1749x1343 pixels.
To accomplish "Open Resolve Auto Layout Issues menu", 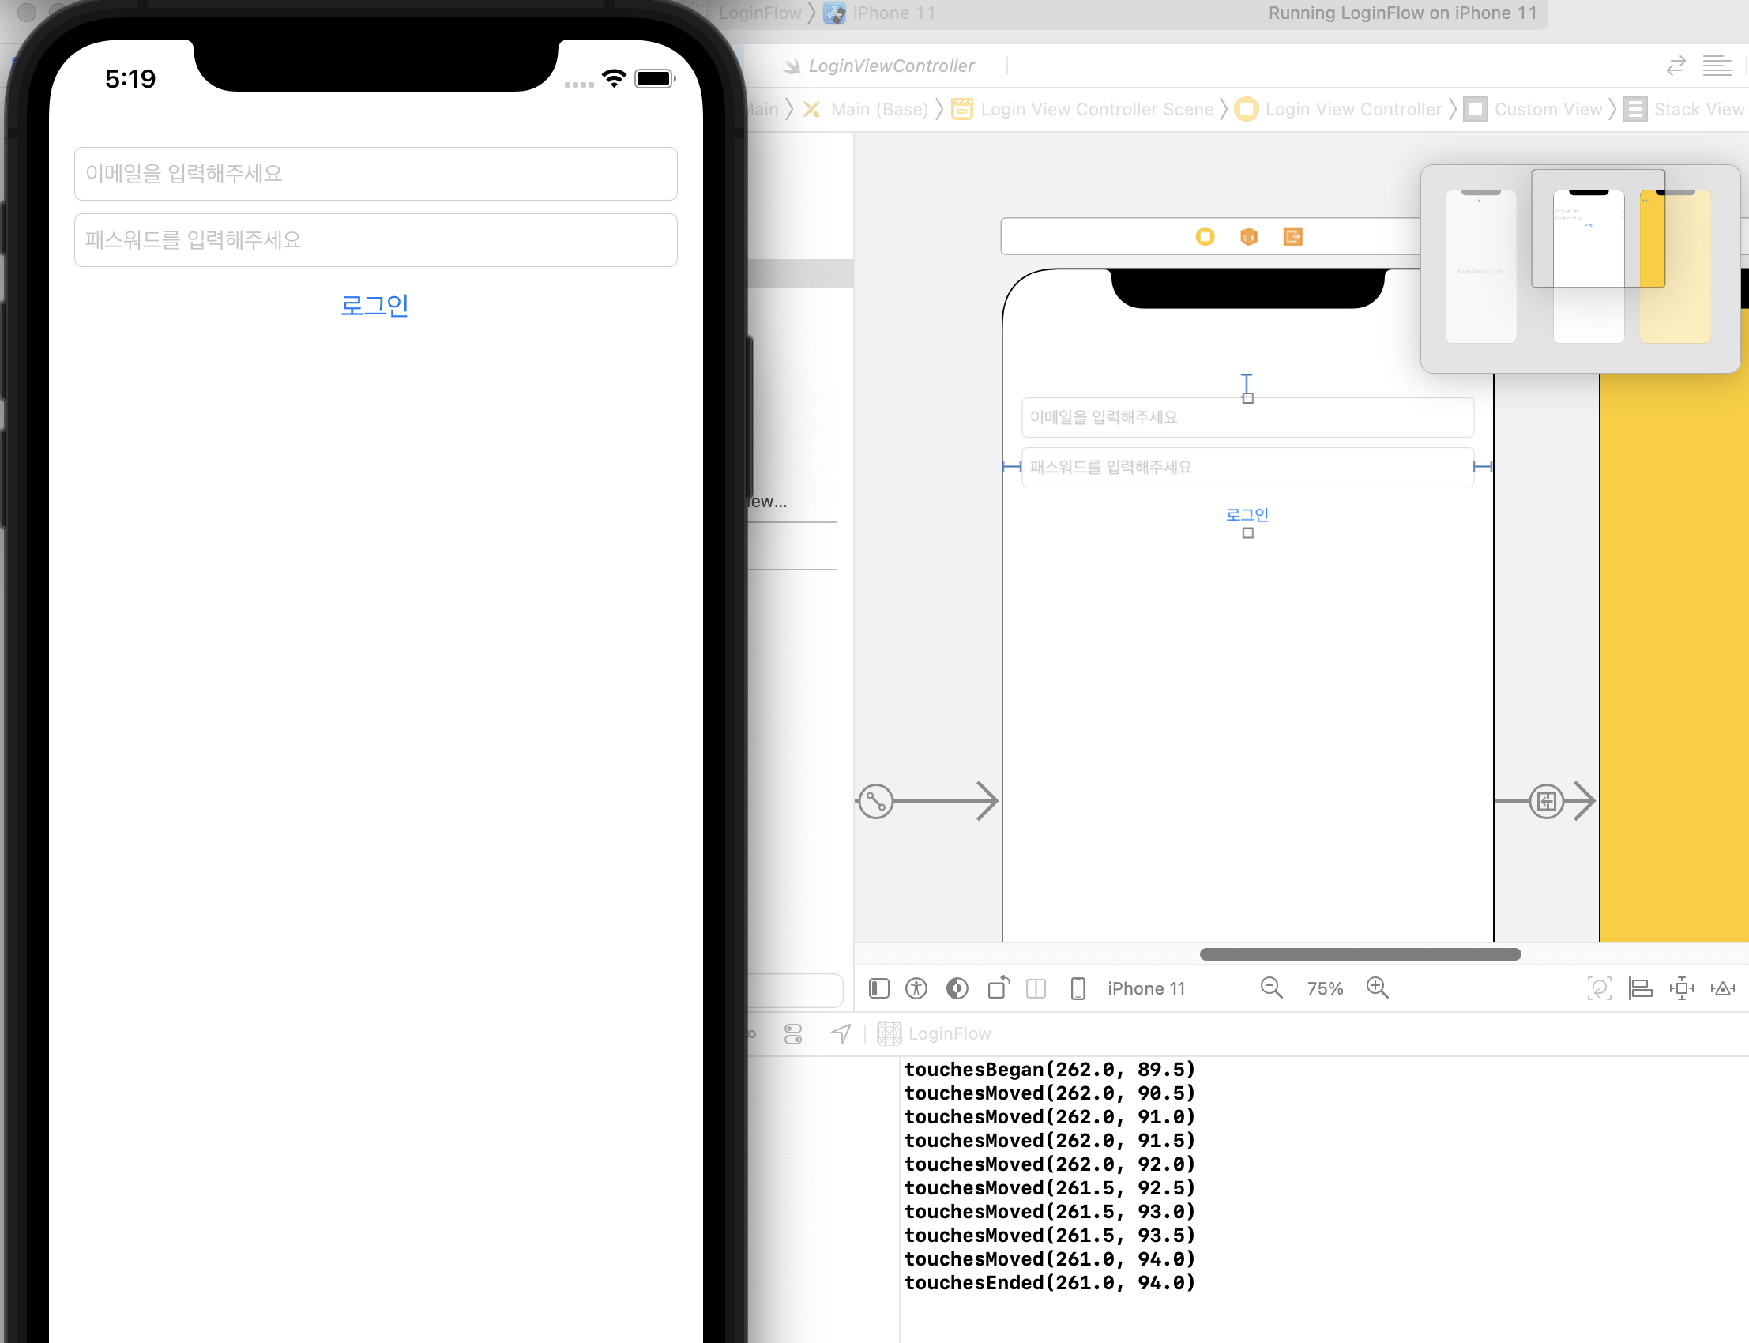I will [1723, 989].
